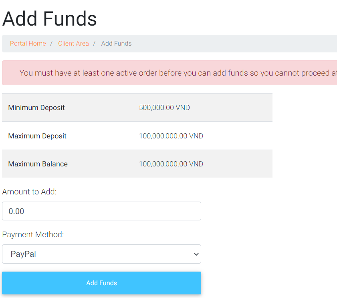The width and height of the screenshot is (337, 298).
Task: Click the Payment Method label
Action: tap(33, 235)
